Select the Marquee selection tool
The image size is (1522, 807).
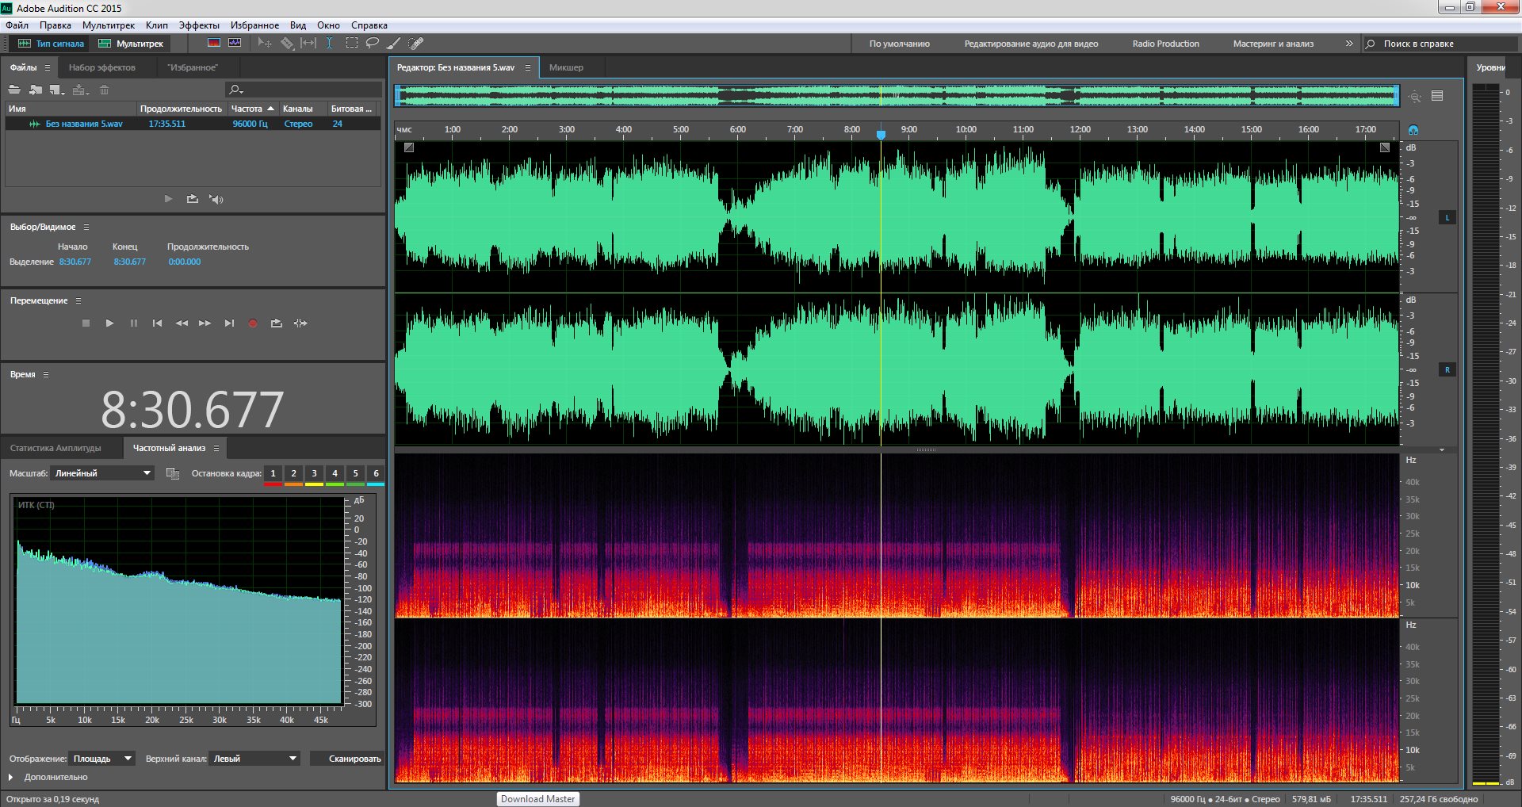[351, 44]
